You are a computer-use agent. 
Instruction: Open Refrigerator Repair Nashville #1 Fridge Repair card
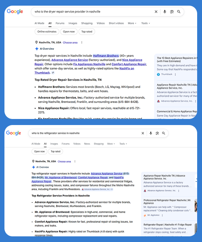[x=168, y=225]
